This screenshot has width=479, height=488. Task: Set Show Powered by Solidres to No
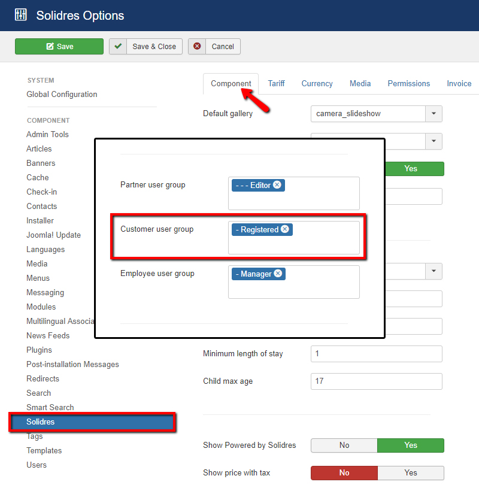click(x=344, y=445)
